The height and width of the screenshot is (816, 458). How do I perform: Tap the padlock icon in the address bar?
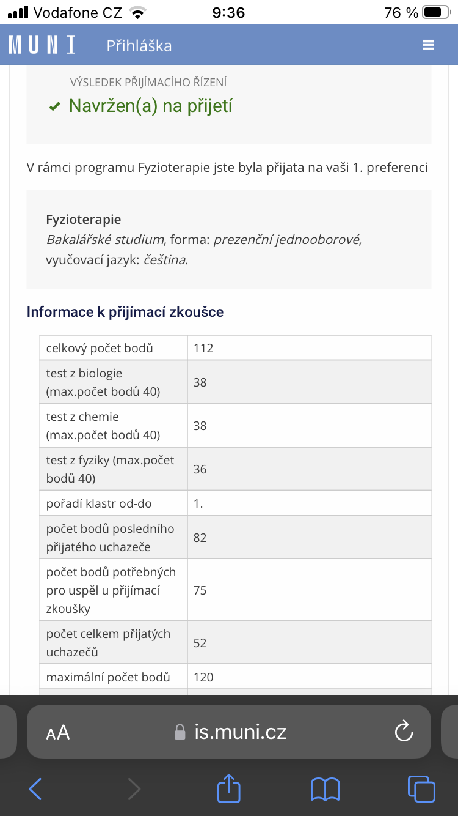pos(180,732)
